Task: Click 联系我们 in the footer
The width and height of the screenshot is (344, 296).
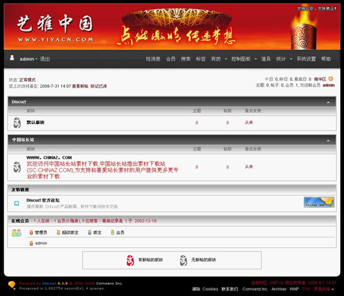Action: (230, 289)
